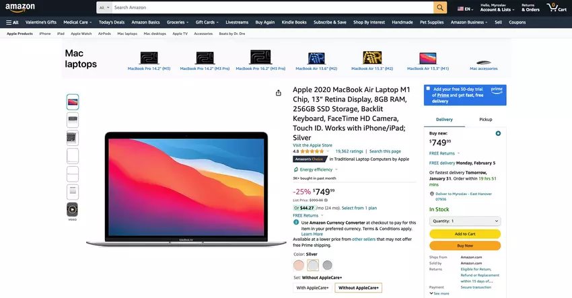
Task: Play the product video thumbnail
Action: [72, 209]
